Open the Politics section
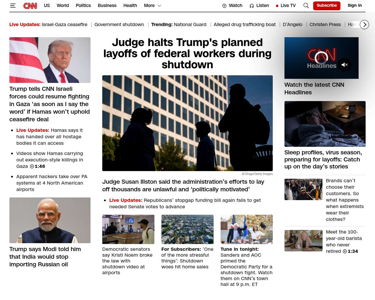375x300 pixels. (x=83, y=6)
